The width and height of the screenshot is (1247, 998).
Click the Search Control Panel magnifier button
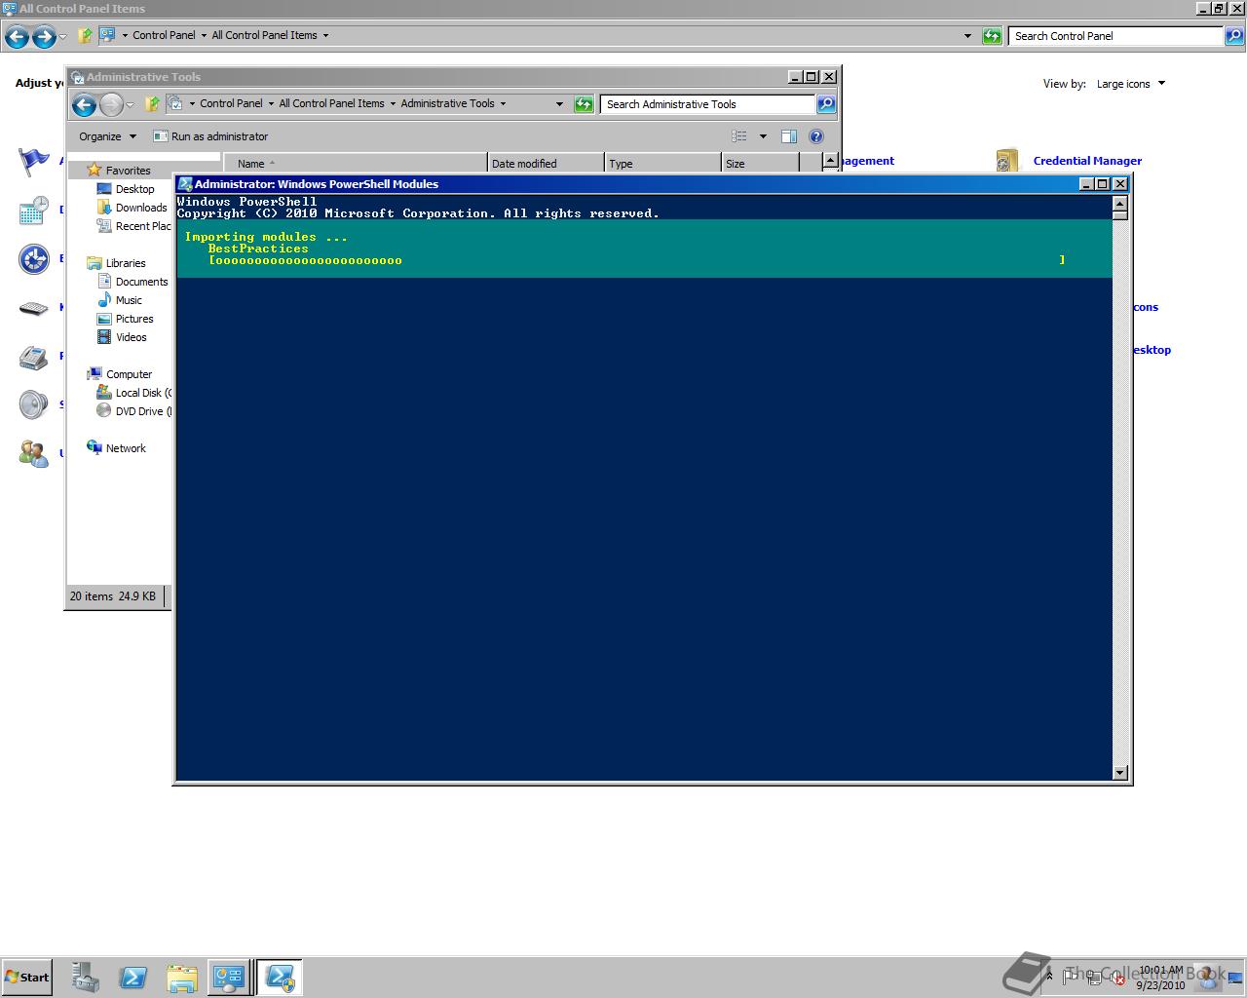point(1234,36)
